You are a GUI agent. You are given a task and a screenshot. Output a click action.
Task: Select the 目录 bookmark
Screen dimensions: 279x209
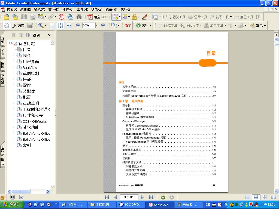pos(27,50)
